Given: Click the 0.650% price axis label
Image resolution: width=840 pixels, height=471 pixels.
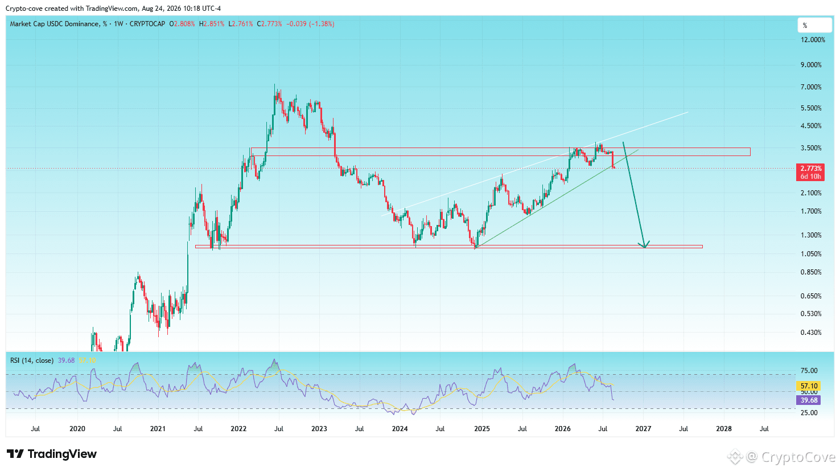Looking at the screenshot, I should pos(811,296).
